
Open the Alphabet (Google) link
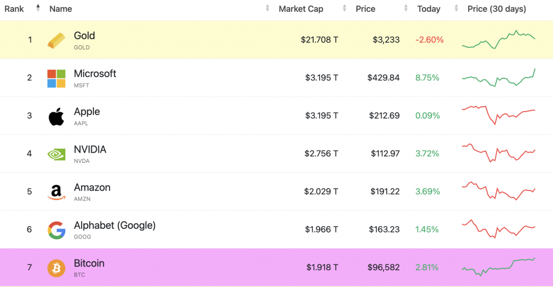pyautogui.click(x=114, y=225)
